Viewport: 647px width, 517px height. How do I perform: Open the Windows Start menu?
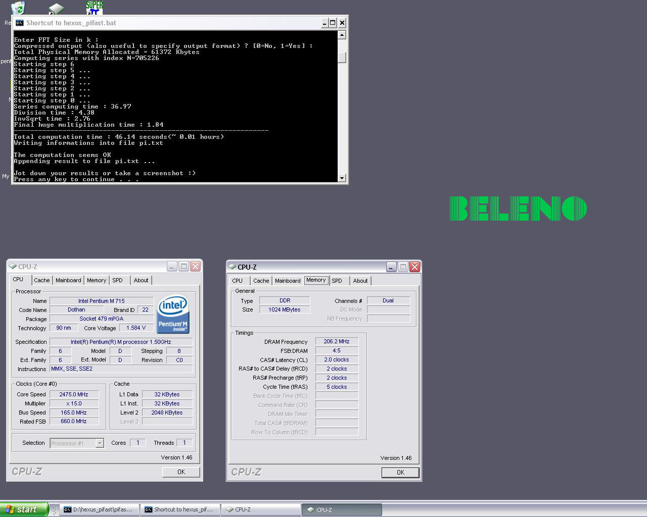click(24, 509)
